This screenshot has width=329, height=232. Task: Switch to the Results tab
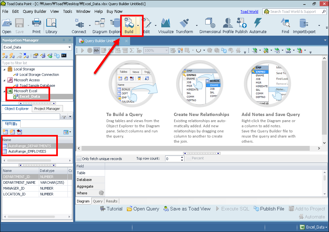112,201
